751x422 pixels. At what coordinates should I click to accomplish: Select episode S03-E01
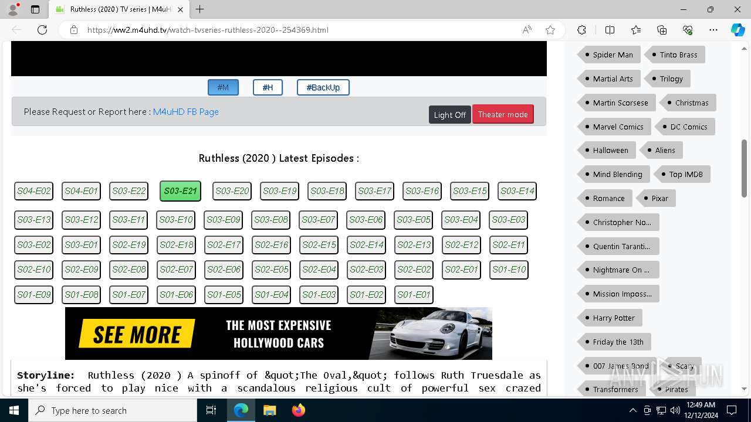pos(81,244)
